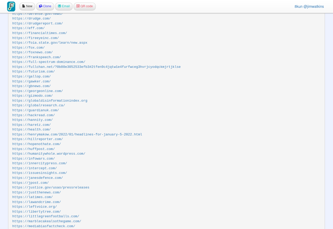Open the frankspeech.com link

36,57
